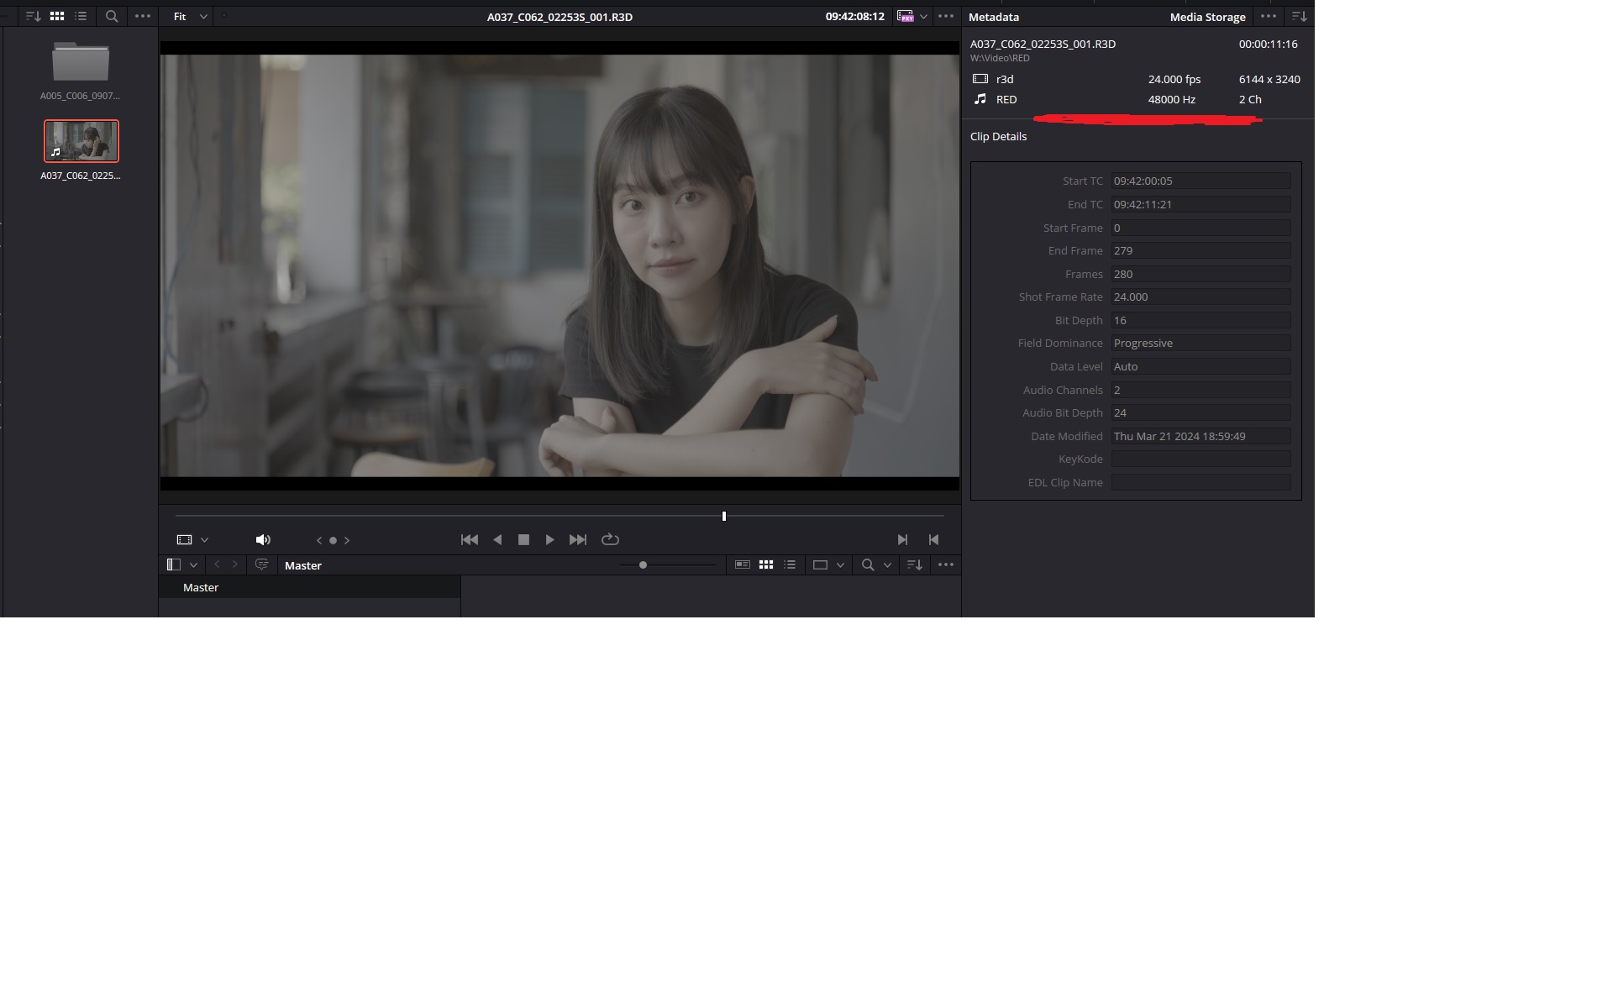Click the loop playback icon
The height and width of the screenshot is (1008, 1613).
pos(610,539)
